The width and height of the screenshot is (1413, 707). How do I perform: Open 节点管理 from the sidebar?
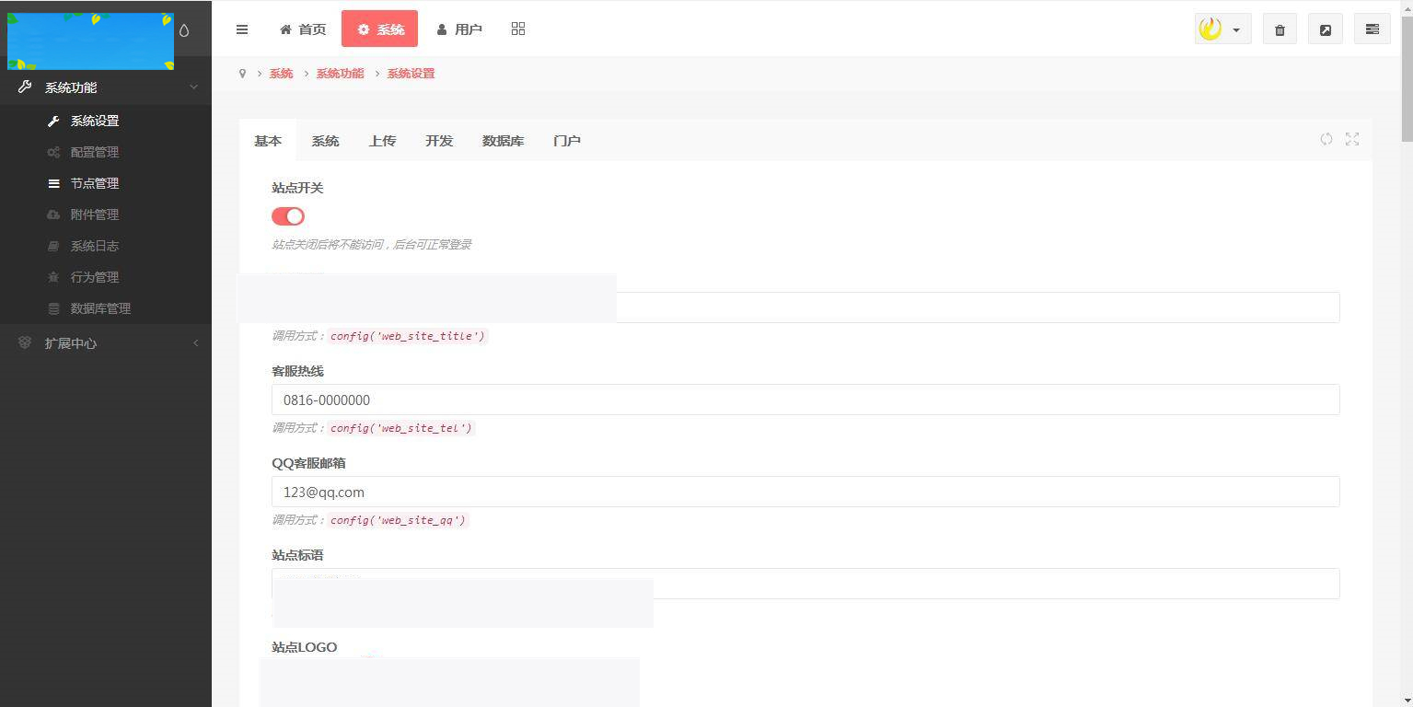click(95, 183)
